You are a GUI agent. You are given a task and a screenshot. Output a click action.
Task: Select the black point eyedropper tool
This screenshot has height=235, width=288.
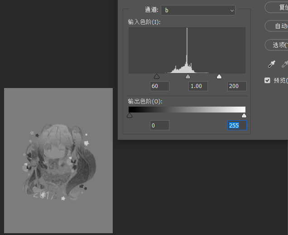271,64
